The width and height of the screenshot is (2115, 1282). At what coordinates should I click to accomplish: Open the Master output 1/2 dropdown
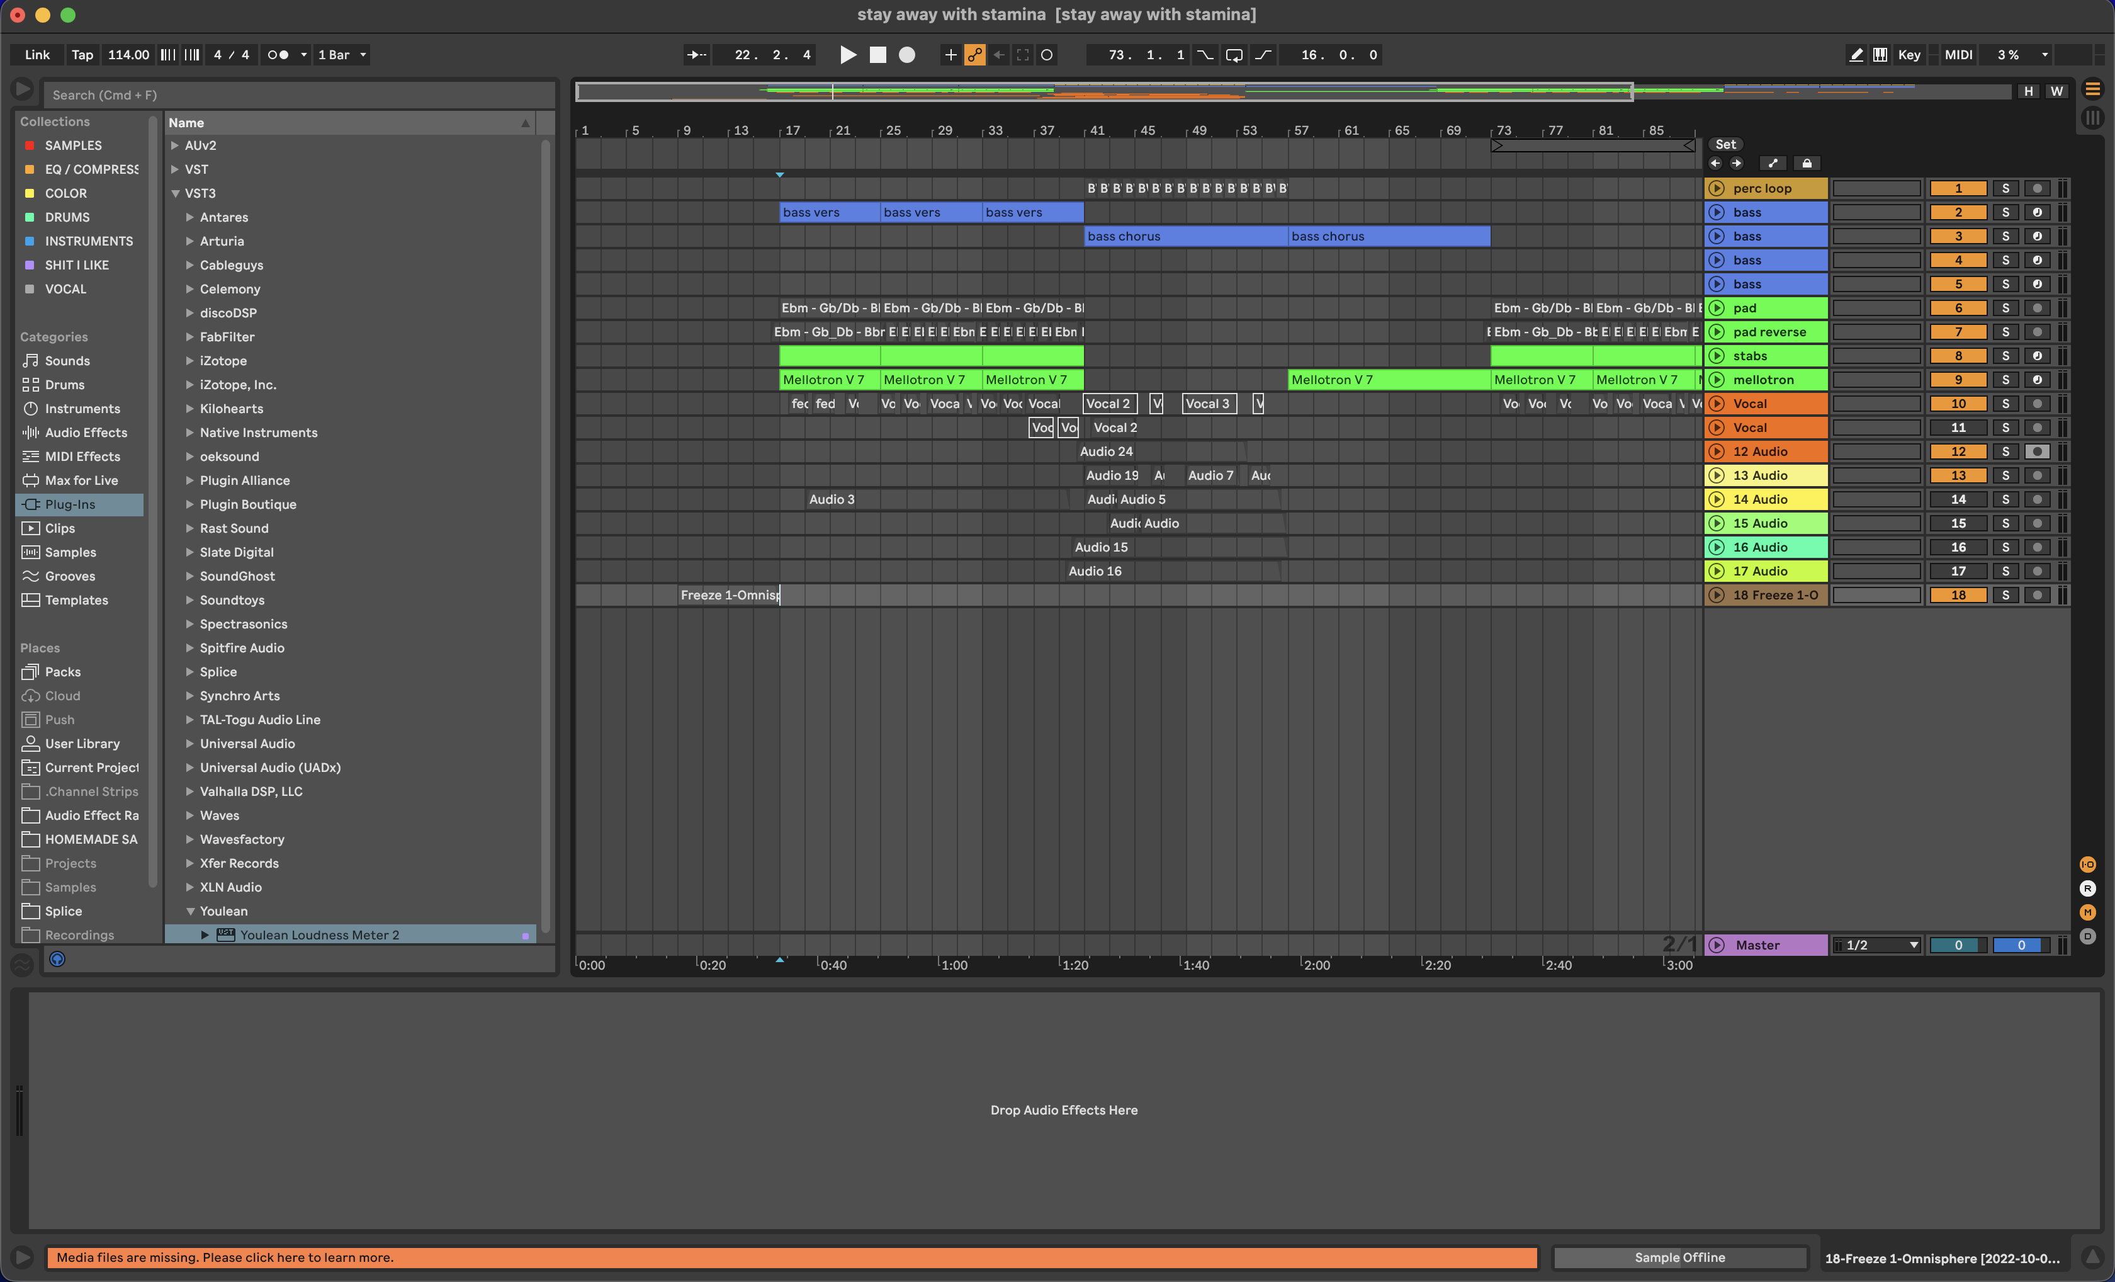pos(1876,944)
